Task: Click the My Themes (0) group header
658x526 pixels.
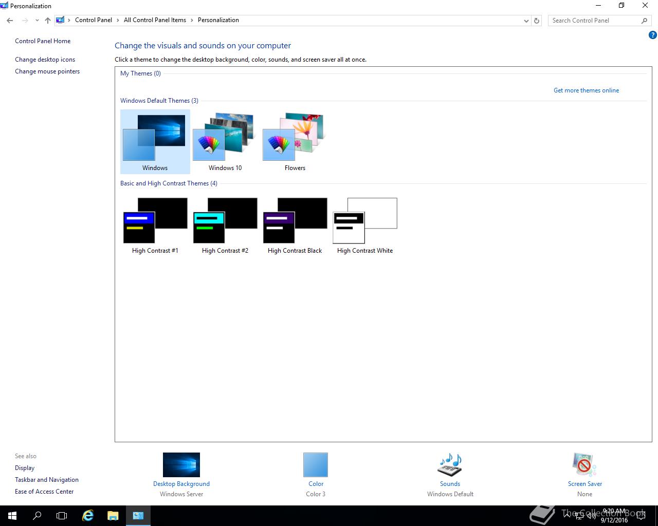Action: click(x=140, y=73)
